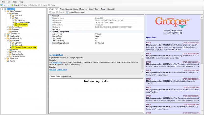Image resolution: width=204 pixels, height=115 pixels.
Task: Collapse the Batch Processing tree node
Action: click(x=5, y=11)
